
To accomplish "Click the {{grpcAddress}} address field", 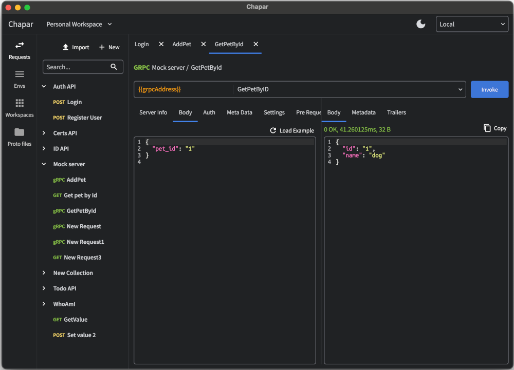I will (x=183, y=89).
